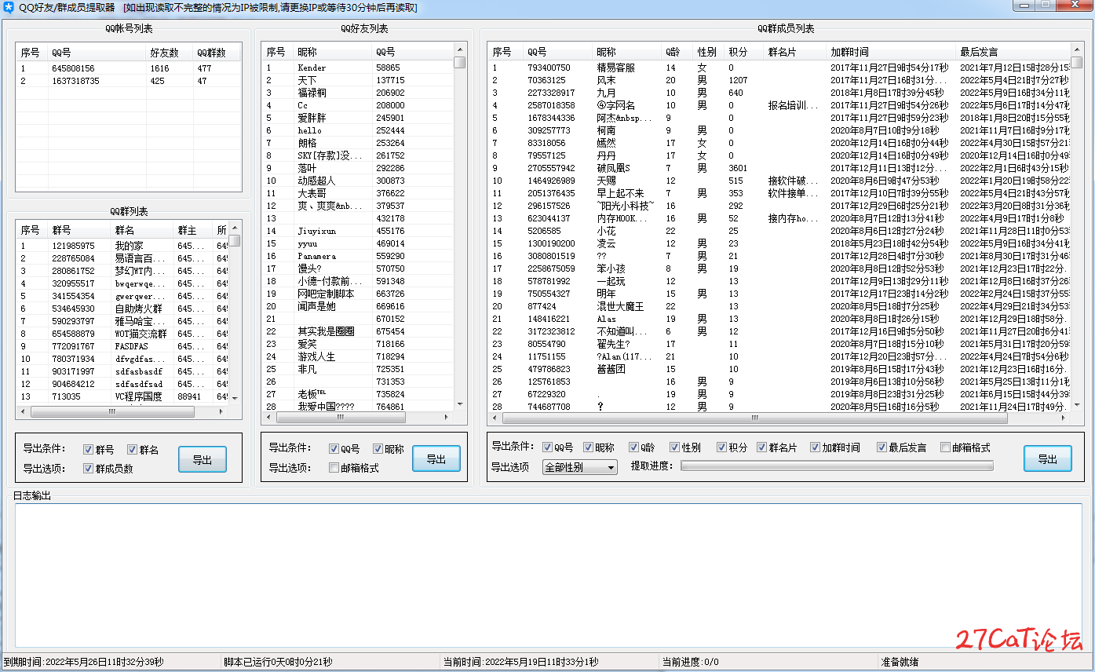1095x672 pixels.
Task: Click the 提取进度 progress bar
Action: (837, 466)
